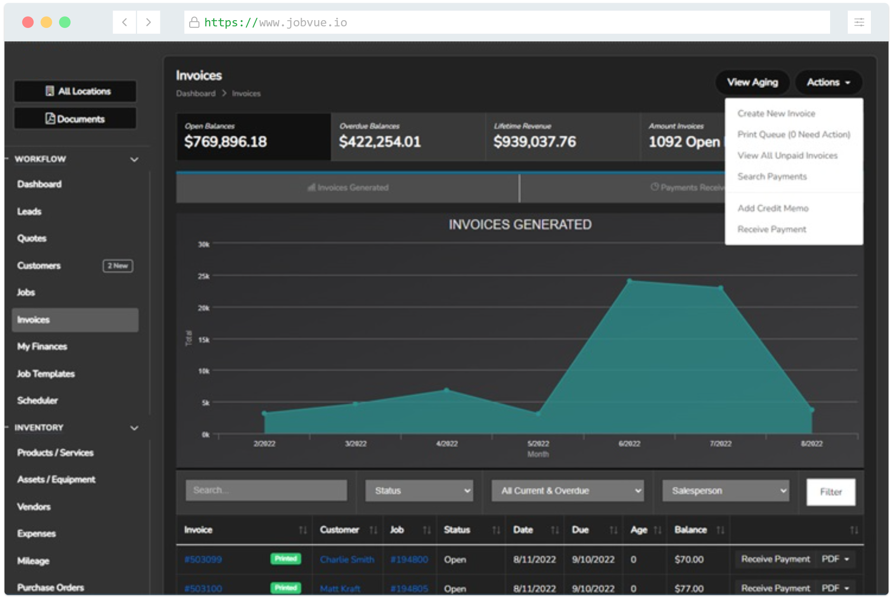The width and height of the screenshot is (893, 598).
Task: Open PDF dropdown for invoice #503099
Action: [x=836, y=559]
